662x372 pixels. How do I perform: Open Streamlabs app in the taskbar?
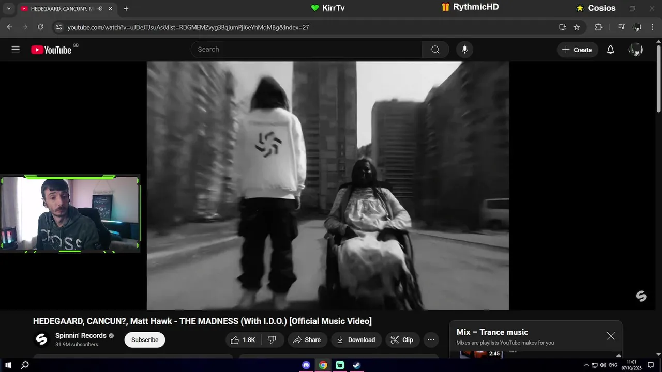[340, 365]
